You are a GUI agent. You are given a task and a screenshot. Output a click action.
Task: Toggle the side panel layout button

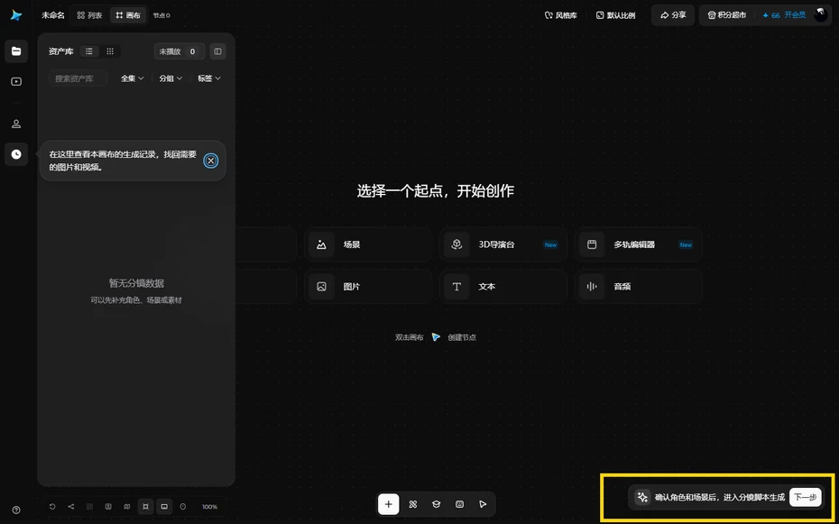click(x=217, y=51)
